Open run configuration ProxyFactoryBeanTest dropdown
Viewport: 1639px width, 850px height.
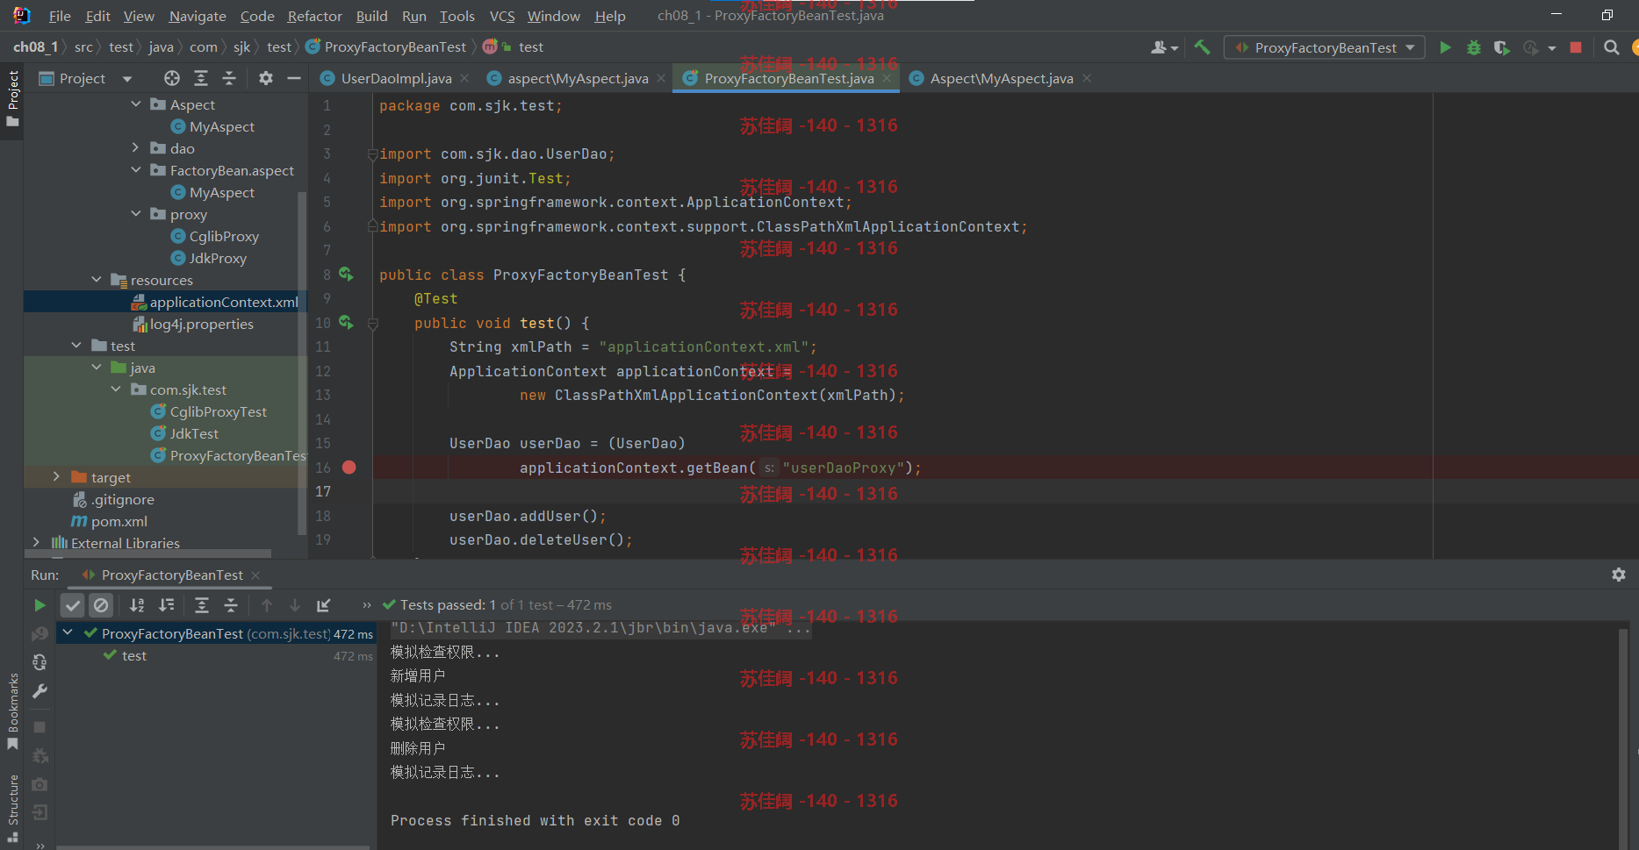click(1325, 47)
